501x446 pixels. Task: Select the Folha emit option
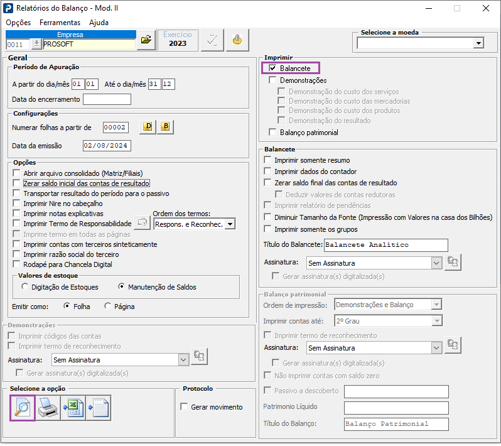(67, 306)
